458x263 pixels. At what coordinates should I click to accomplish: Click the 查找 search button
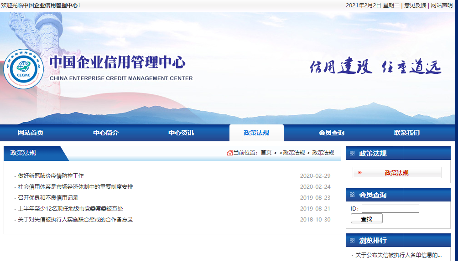point(367,219)
